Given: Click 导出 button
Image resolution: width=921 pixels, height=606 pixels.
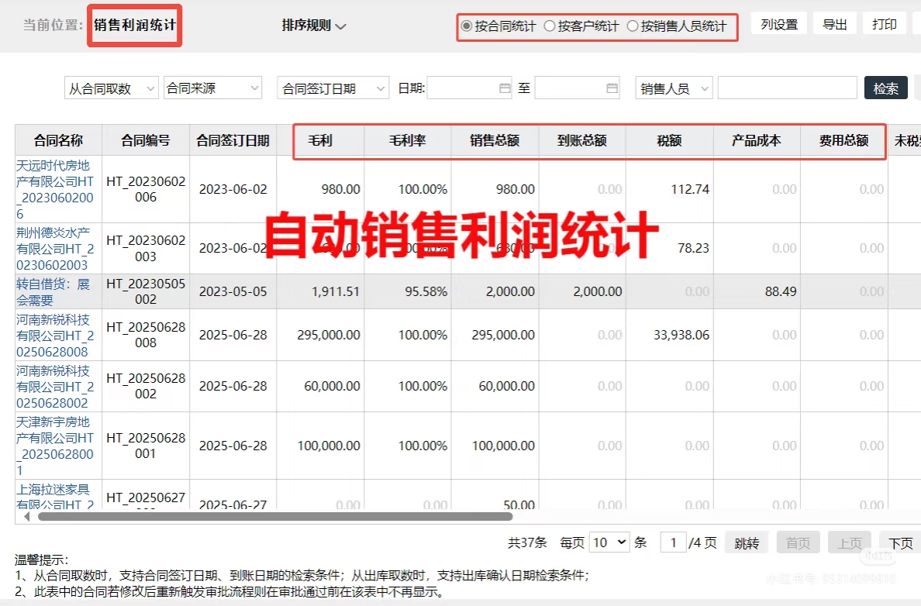Looking at the screenshot, I should pyautogui.click(x=835, y=25).
